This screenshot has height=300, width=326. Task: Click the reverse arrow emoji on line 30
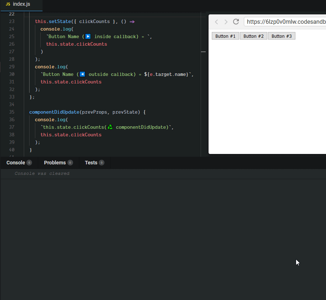click(x=82, y=74)
